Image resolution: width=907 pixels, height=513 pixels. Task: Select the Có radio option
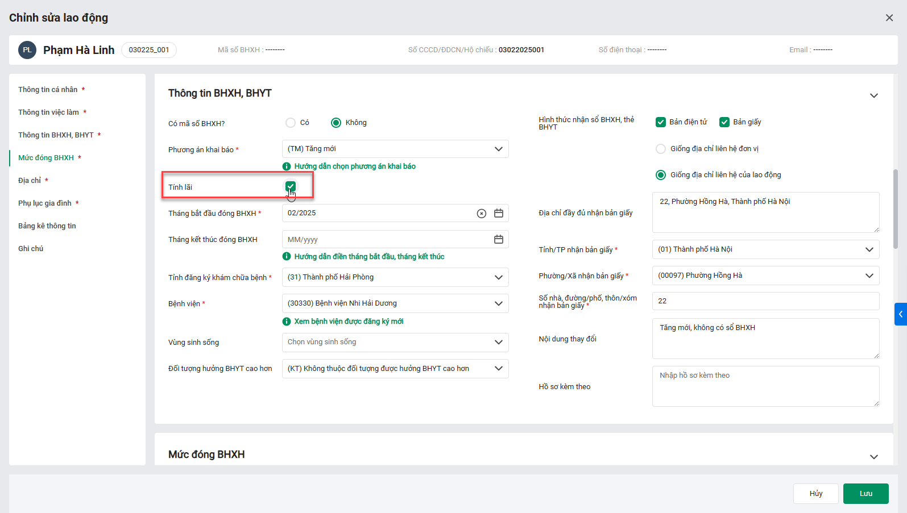(x=291, y=123)
